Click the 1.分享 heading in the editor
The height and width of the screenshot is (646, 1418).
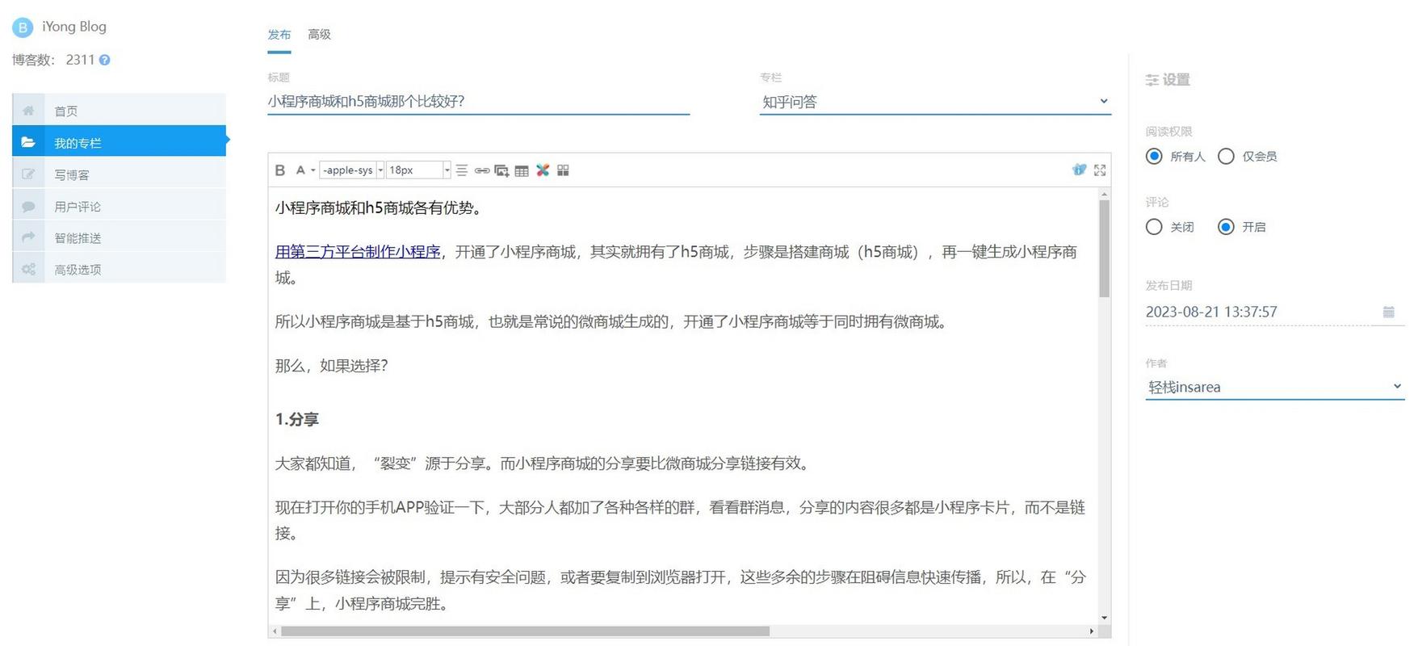point(297,419)
